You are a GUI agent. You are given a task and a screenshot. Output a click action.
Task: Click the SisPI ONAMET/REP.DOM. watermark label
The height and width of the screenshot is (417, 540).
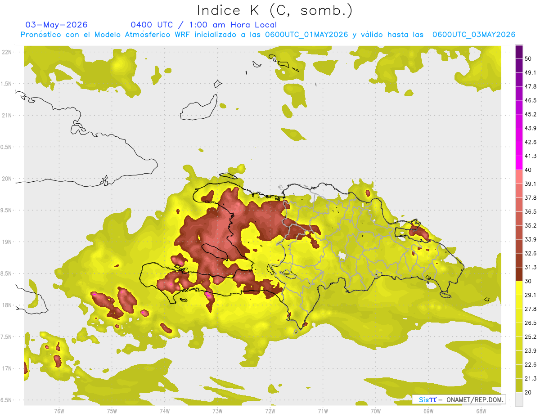click(x=459, y=399)
